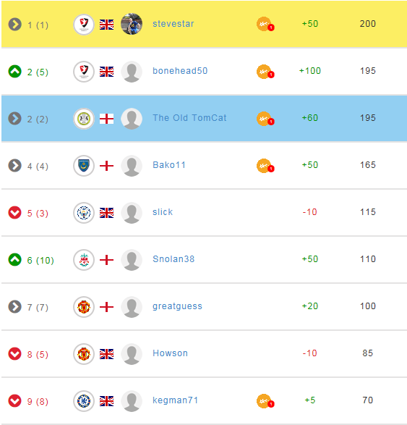Image resolution: width=407 pixels, height=425 pixels.
Task: Click the Liverpool crest beside Snolan38
Action: click(x=84, y=260)
